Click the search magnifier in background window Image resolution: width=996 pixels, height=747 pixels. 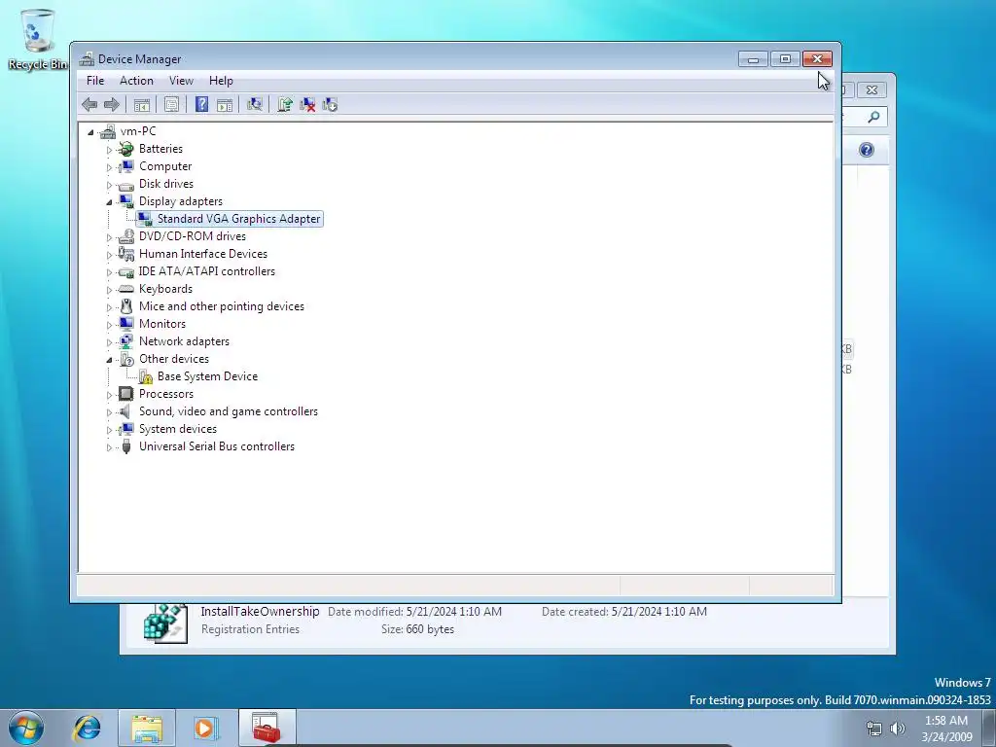(x=874, y=117)
